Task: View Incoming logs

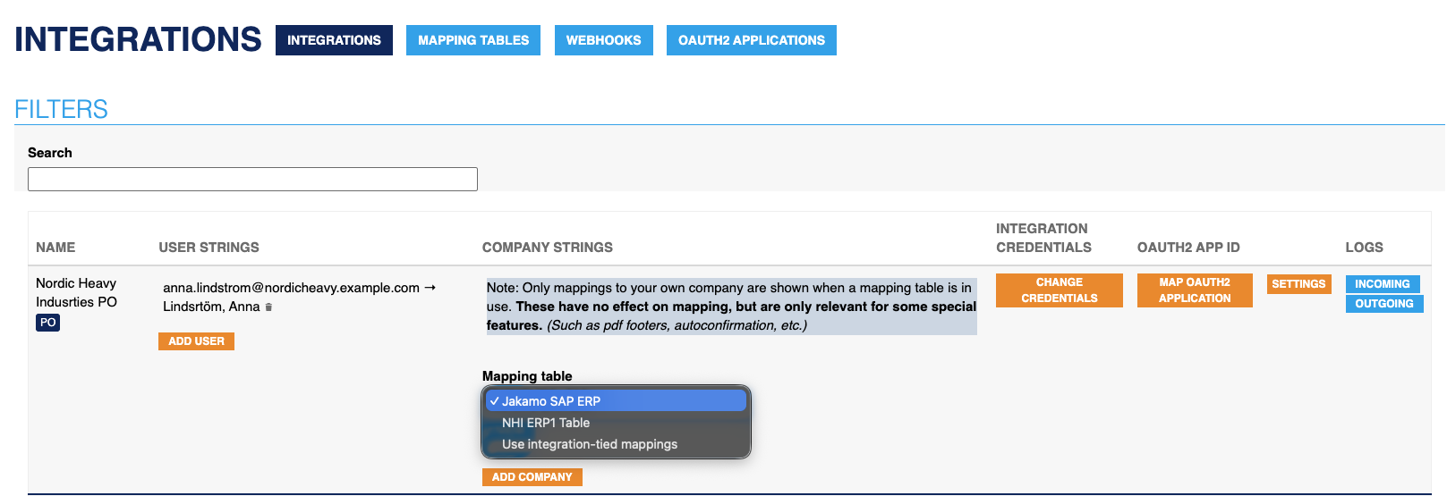Action: (1382, 284)
